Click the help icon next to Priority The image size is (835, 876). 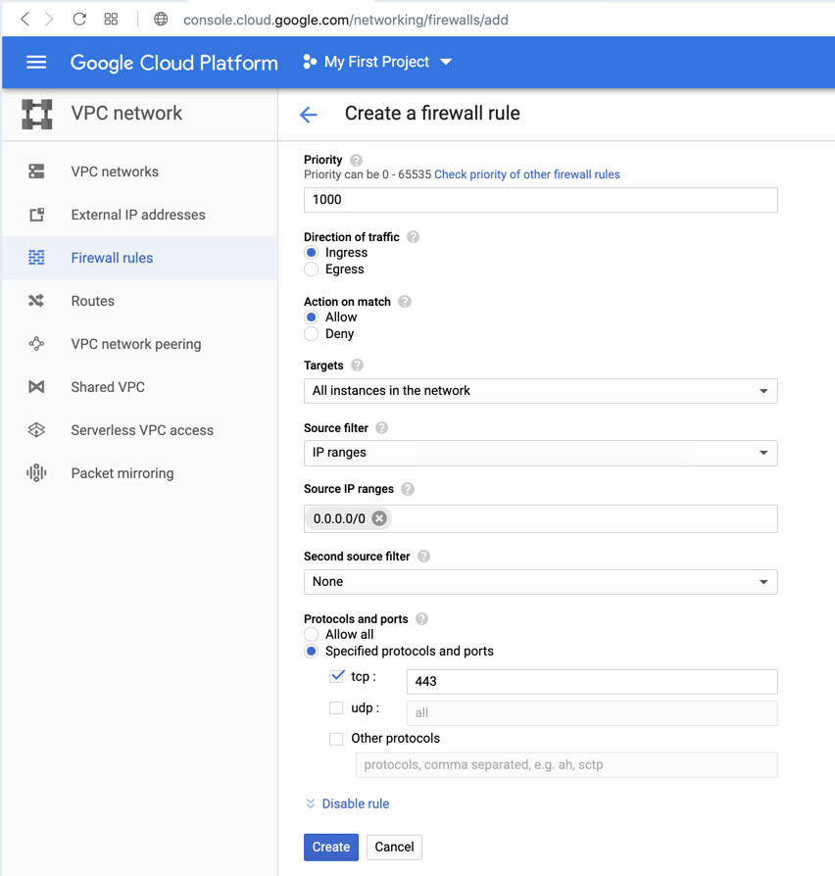357,160
